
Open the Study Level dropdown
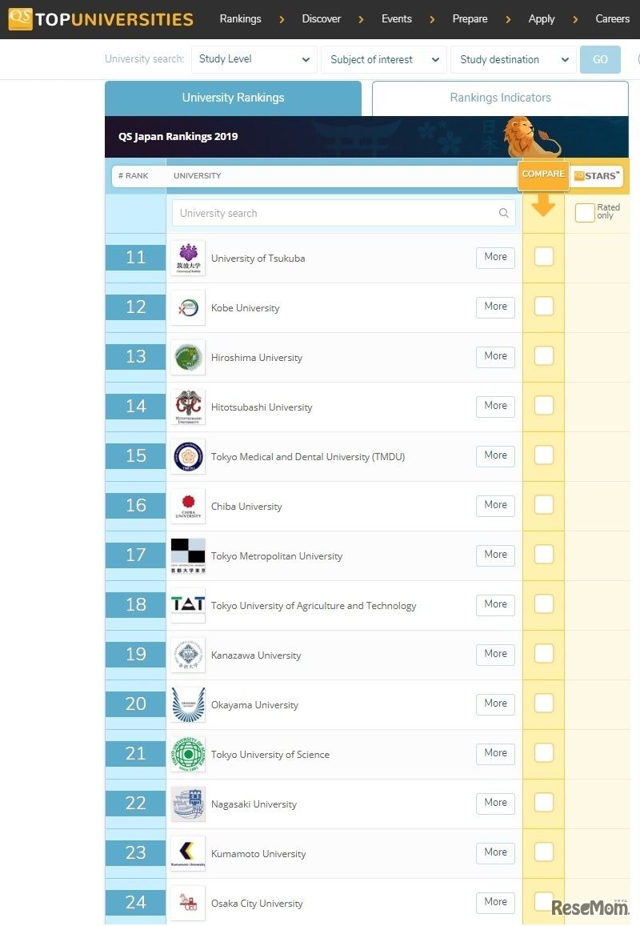pyautogui.click(x=254, y=59)
